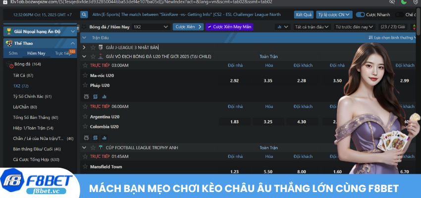Click the search magnifier icon
Image resolution: width=421 pixels, height=198 pixels.
[x=84, y=14]
